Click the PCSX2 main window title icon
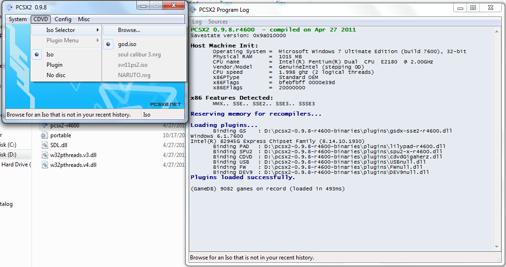506x267 pixels. tap(9, 7)
